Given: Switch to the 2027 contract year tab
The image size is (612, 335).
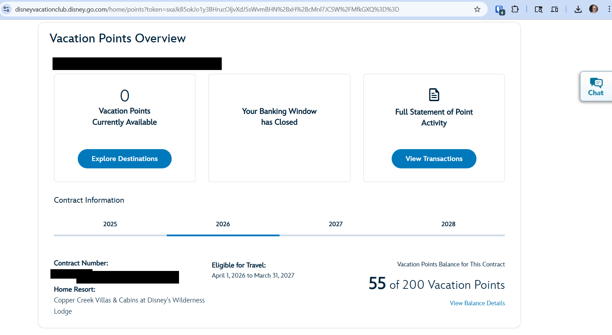Looking at the screenshot, I should [x=336, y=224].
